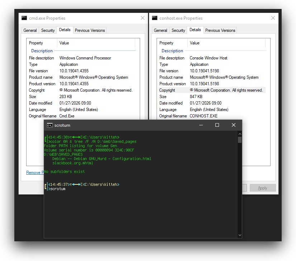
Task: Click the 14:45:37 prompt line in console
Action: point(84,184)
